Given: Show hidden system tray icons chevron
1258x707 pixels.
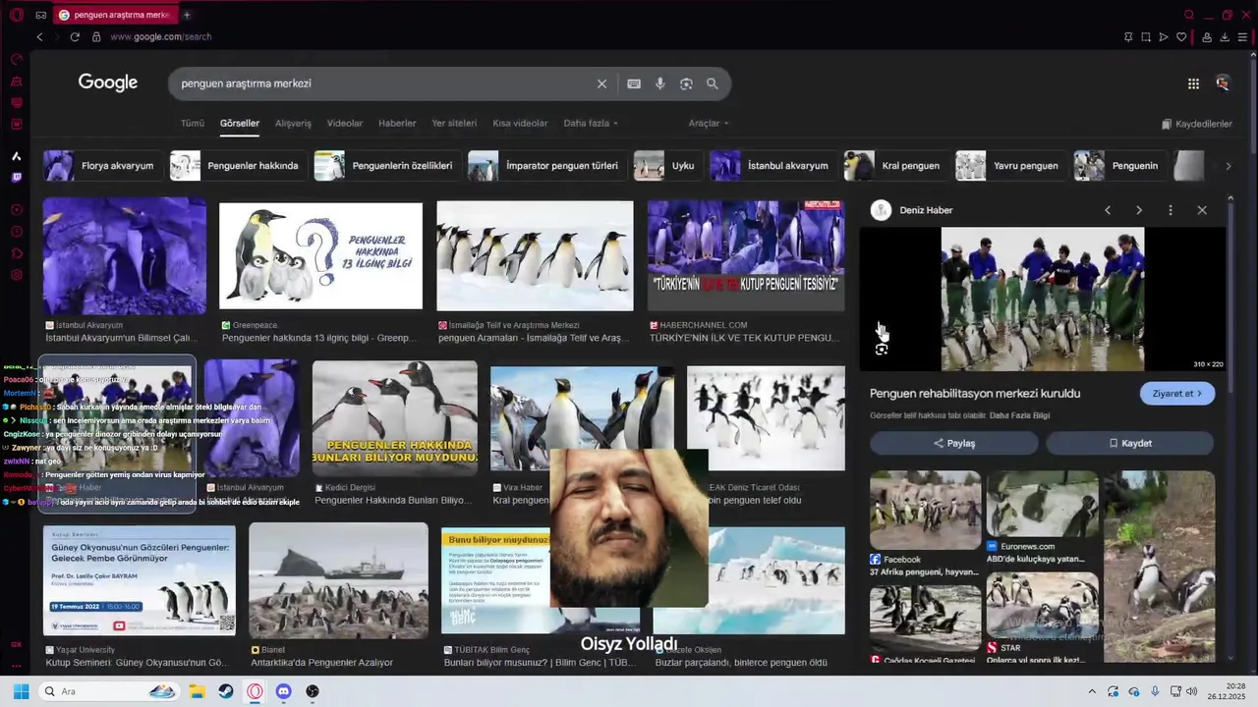Looking at the screenshot, I should [1091, 691].
